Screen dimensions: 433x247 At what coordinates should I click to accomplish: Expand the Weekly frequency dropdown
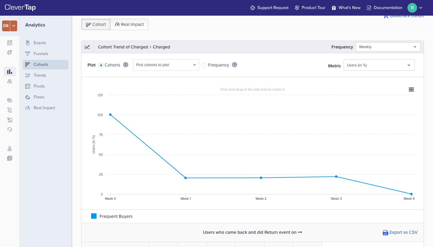[x=388, y=47]
